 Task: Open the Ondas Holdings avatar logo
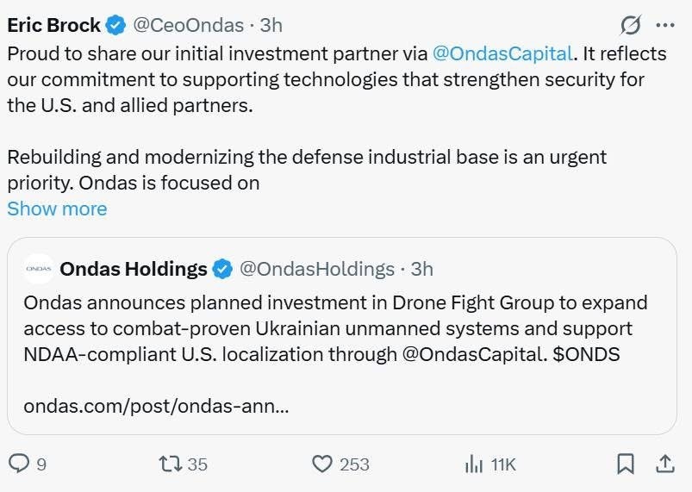point(39,269)
